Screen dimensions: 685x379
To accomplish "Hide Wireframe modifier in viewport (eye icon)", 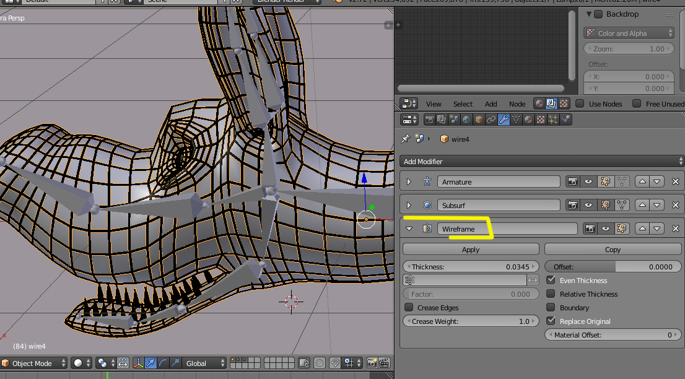I will pyautogui.click(x=606, y=229).
